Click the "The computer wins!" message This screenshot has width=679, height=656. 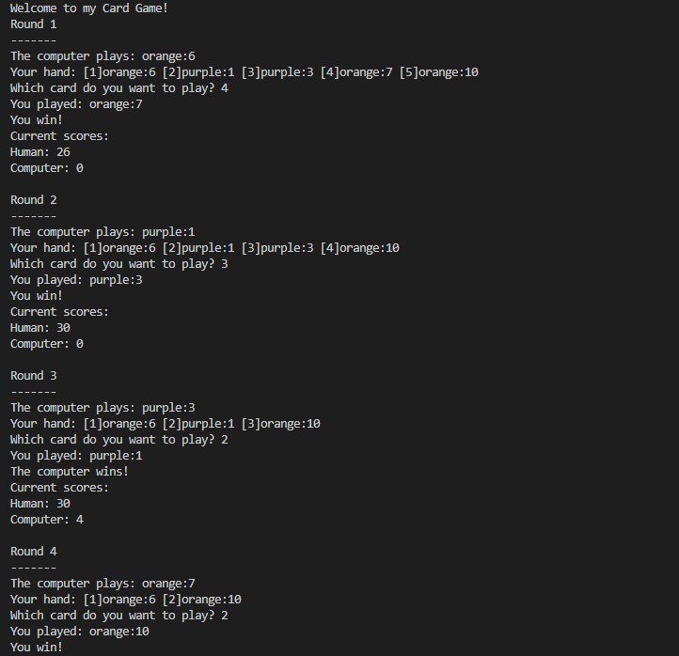[70, 472]
